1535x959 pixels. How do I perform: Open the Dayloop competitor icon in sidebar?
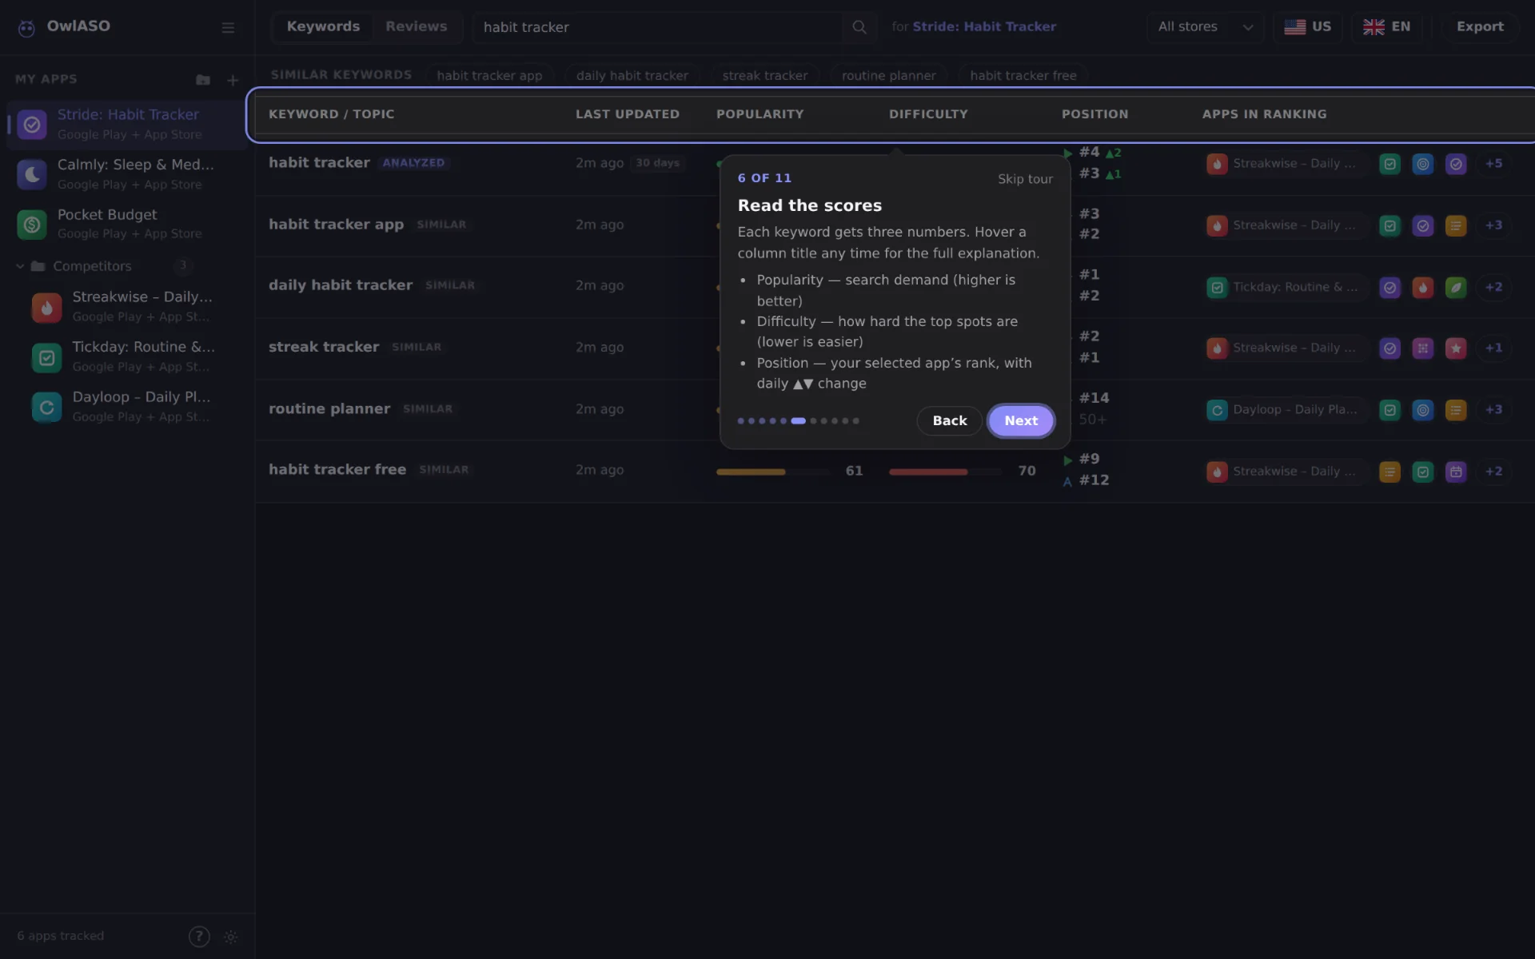[x=46, y=408]
